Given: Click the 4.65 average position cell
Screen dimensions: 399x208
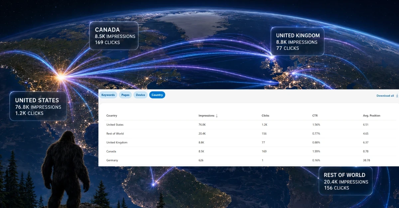Looking at the screenshot, I should [366, 133].
